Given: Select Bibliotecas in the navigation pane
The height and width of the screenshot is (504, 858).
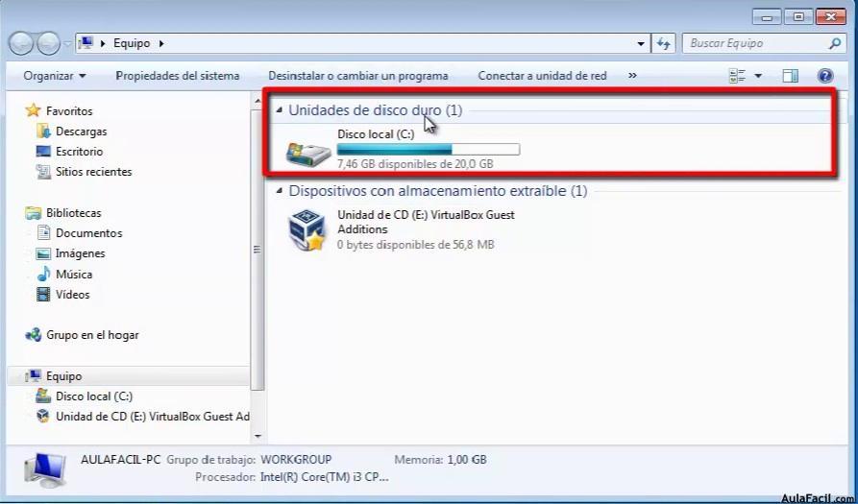Looking at the screenshot, I should point(74,213).
